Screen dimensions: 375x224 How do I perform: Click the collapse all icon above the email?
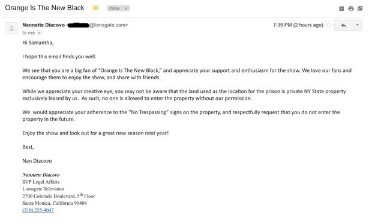pyautogui.click(x=341, y=8)
